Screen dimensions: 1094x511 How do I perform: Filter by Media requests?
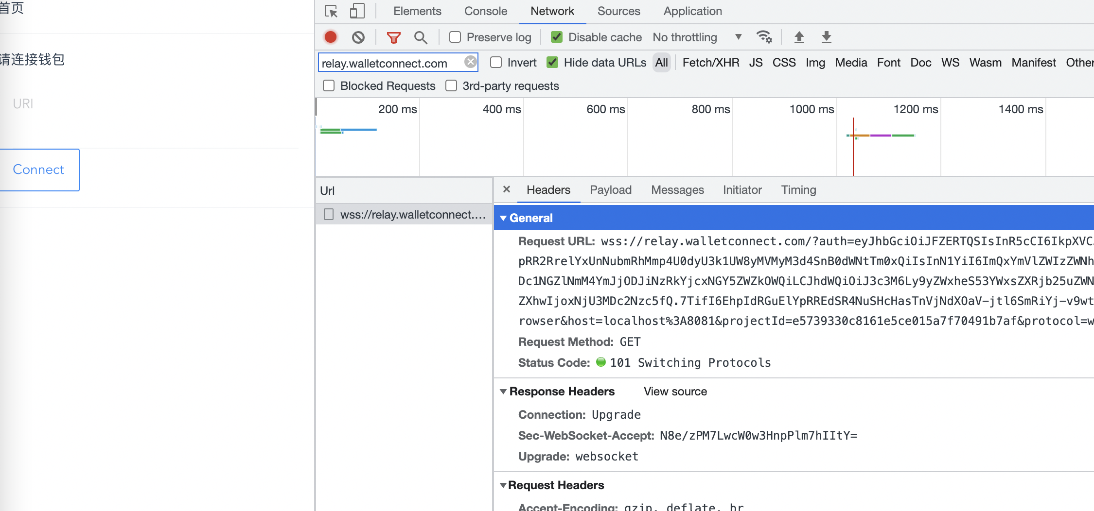pos(851,63)
